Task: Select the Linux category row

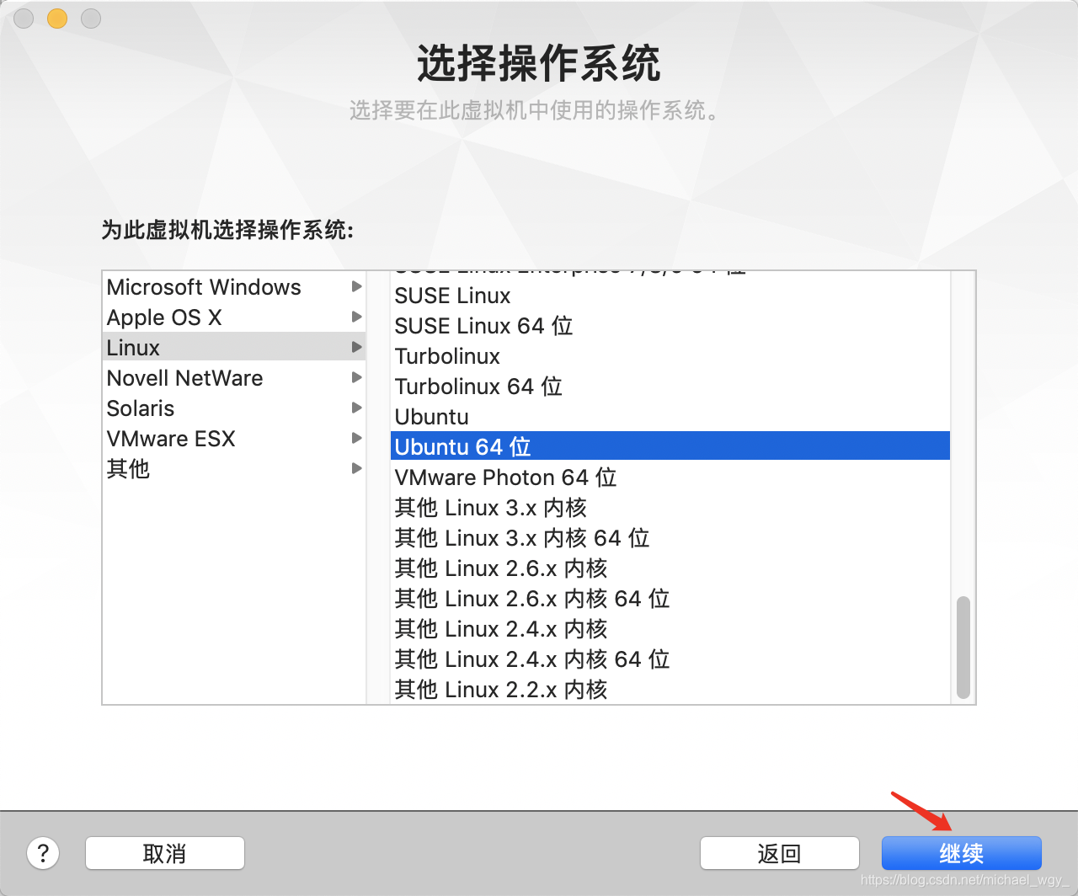Action: coord(233,348)
